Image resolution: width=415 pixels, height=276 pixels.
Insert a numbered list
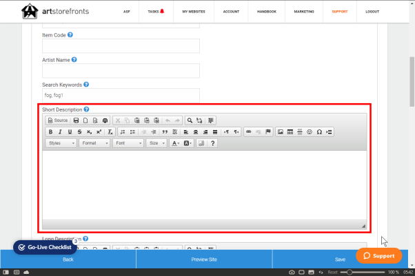click(123, 132)
